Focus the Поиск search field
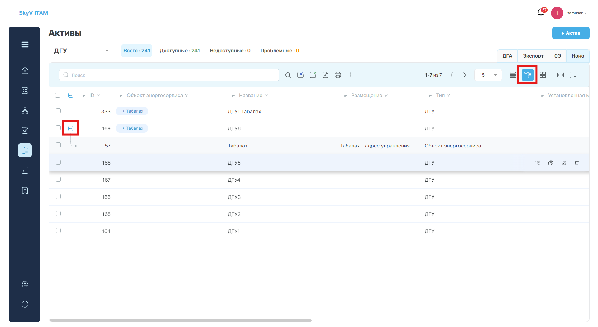Image resolution: width=598 pixels, height=327 pixels. [x=169, y=75]
